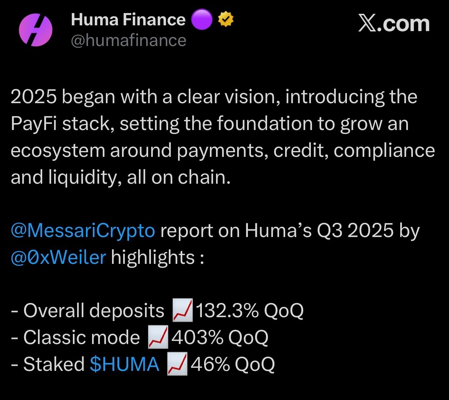Click the chart emoji beside Classic mode

tap(158, 337)
